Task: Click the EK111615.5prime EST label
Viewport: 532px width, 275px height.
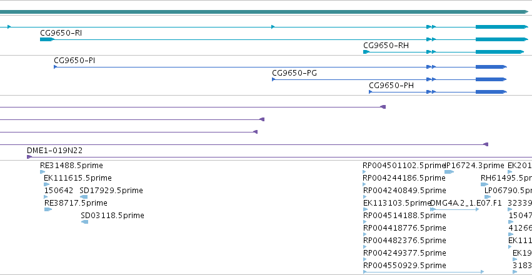Action: [78, 178]
